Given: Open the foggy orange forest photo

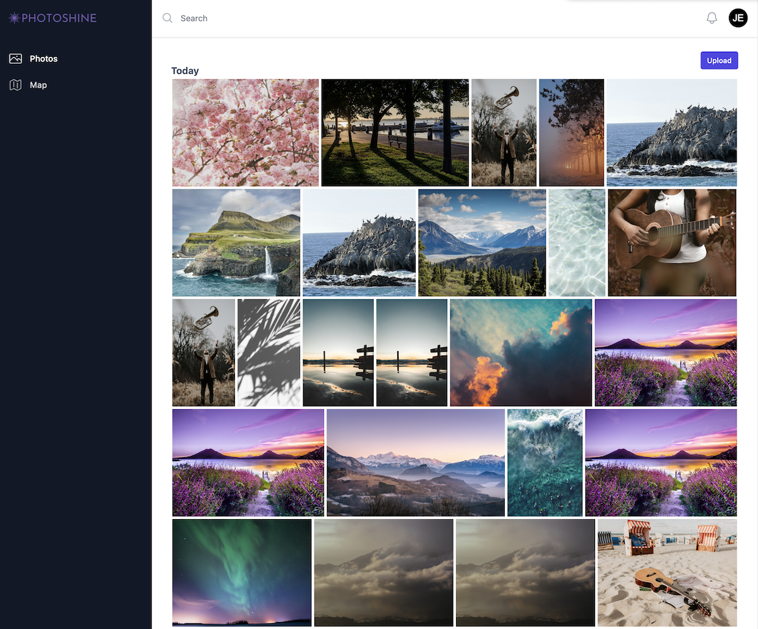Looking at the screenshot, I should 572,133.
